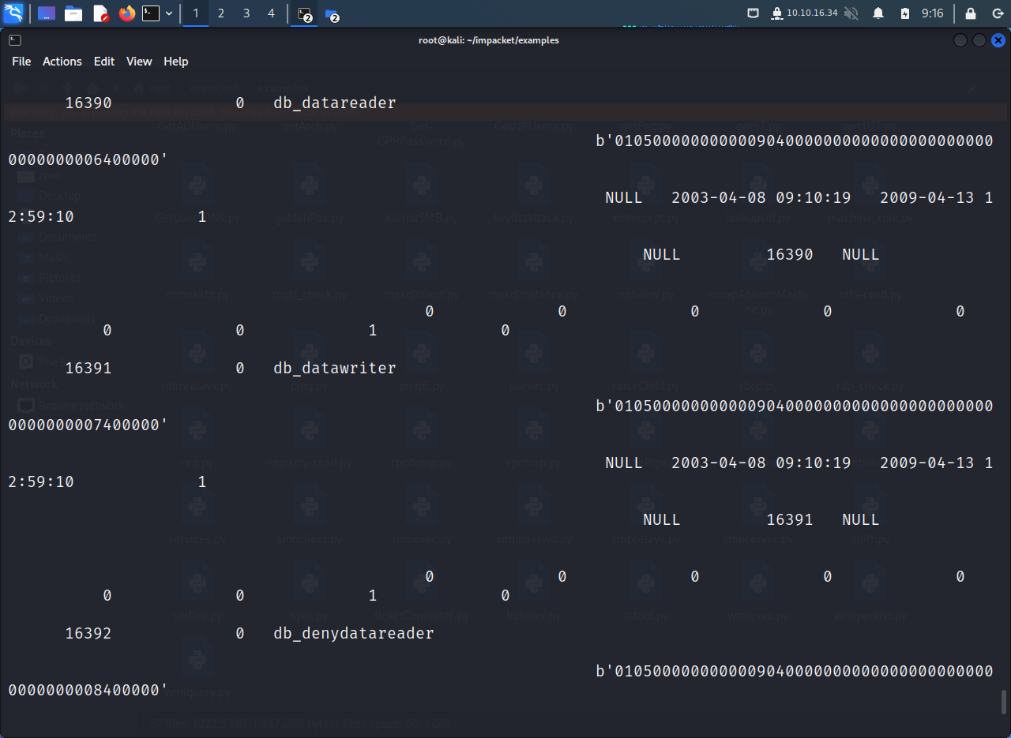Maximize the terminal window
The image size is (1011, 738).
tap(979, 40)
